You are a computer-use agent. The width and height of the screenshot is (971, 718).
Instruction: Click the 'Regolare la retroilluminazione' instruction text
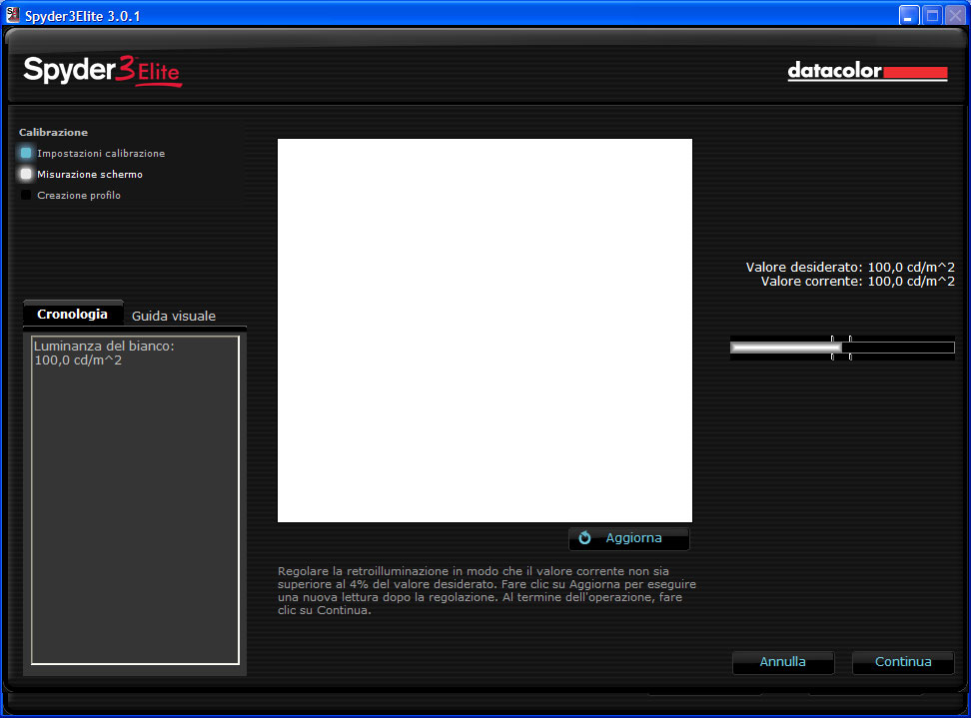pyautogui.click(x=486, y=590)
